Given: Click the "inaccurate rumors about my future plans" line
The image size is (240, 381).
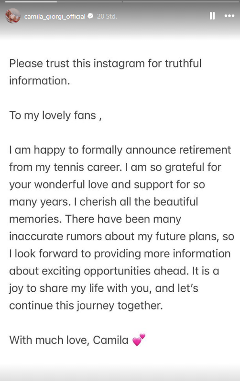Looking at the screenshot, I should [122, 236].
